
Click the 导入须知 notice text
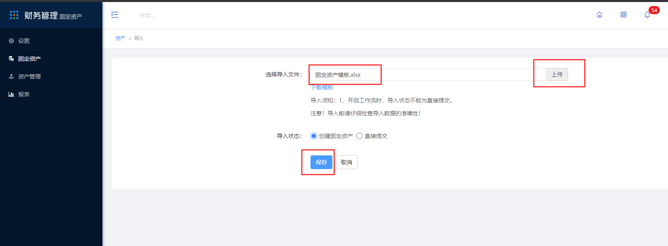(382, 100)
